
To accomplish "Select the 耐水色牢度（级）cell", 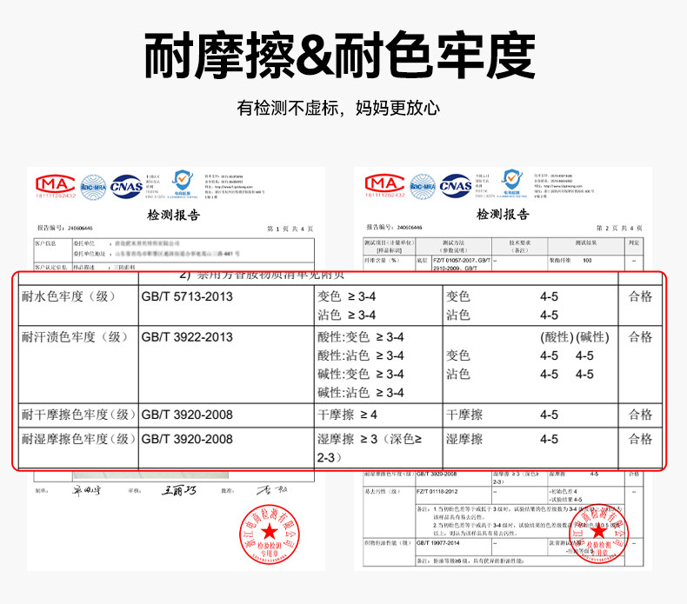I will pos(78,305).
